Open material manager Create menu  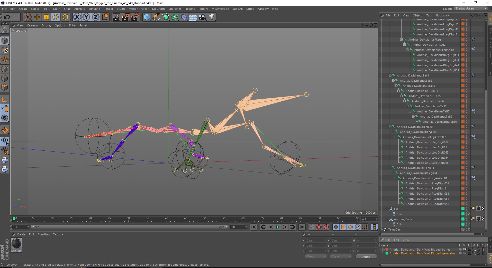click(x=21, y=234)
